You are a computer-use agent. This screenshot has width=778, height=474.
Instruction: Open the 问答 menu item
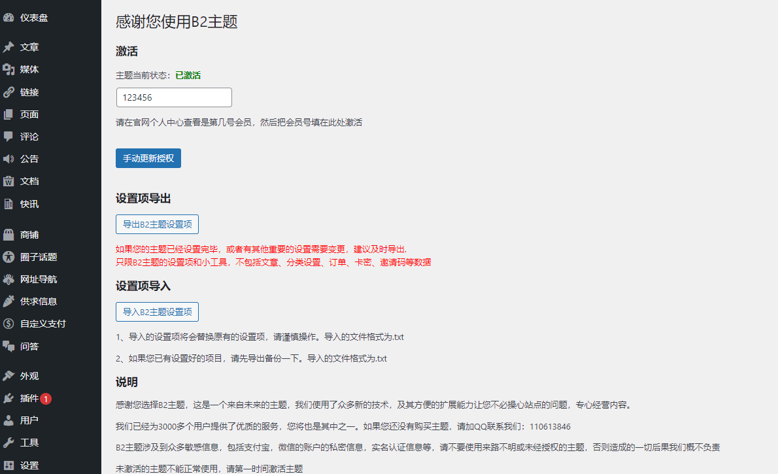(29, 346)
